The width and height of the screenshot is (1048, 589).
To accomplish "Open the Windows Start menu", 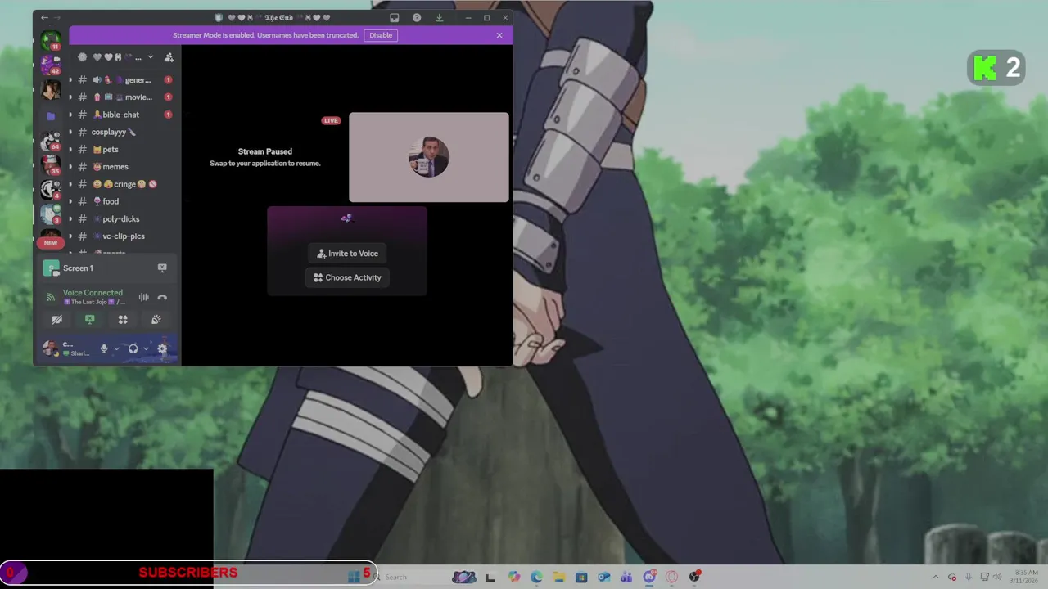I will (x=354, y=577).
